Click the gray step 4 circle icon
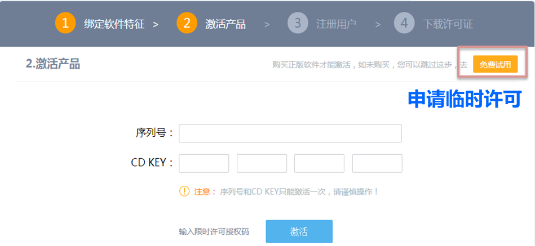535x246 pixels. (404, 24)
